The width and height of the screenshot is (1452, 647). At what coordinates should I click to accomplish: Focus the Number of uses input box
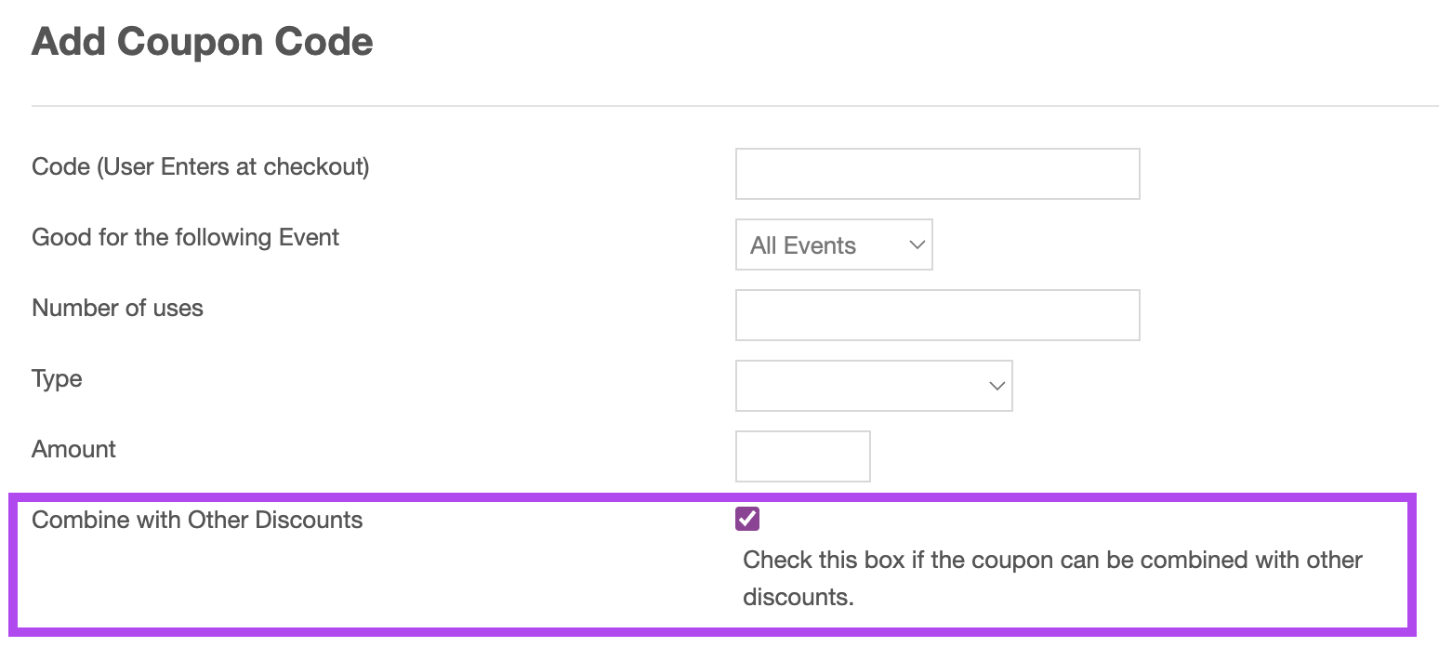pyautogui.click(x=937, y=315)
